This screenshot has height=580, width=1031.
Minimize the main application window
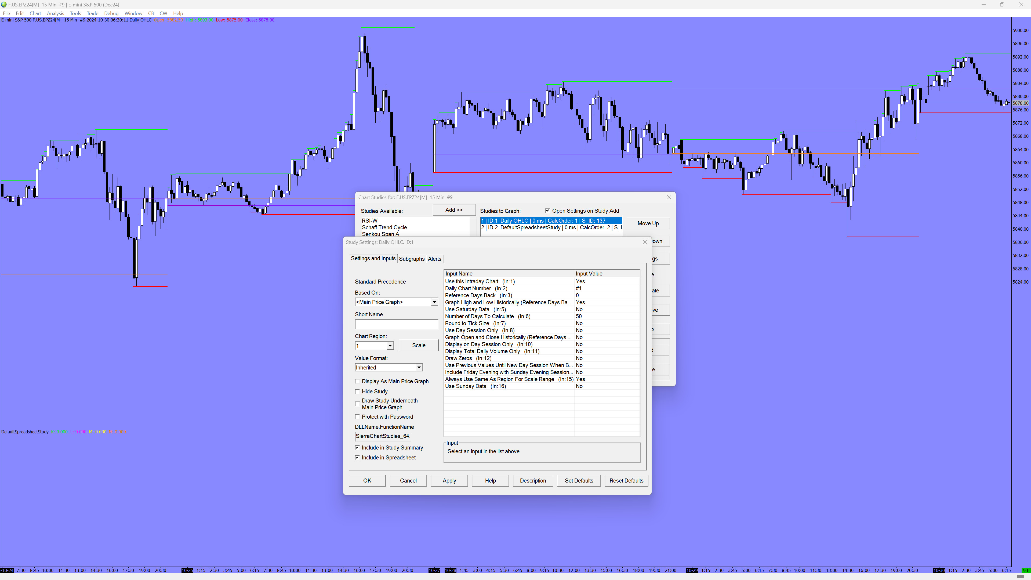(983, 5)
